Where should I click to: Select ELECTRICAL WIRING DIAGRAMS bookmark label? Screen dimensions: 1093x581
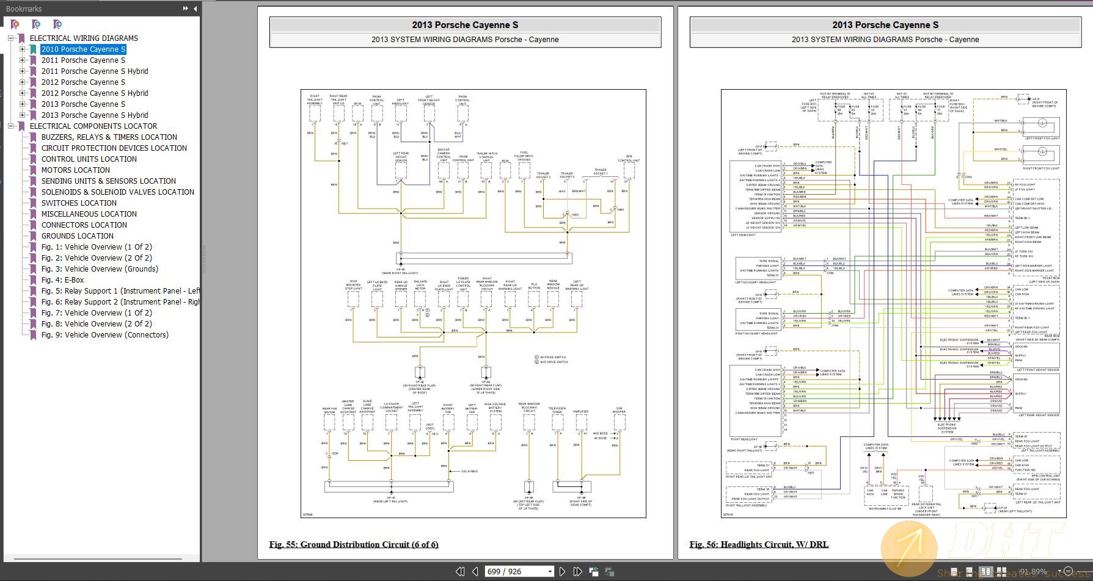click(x=84, y=38)
